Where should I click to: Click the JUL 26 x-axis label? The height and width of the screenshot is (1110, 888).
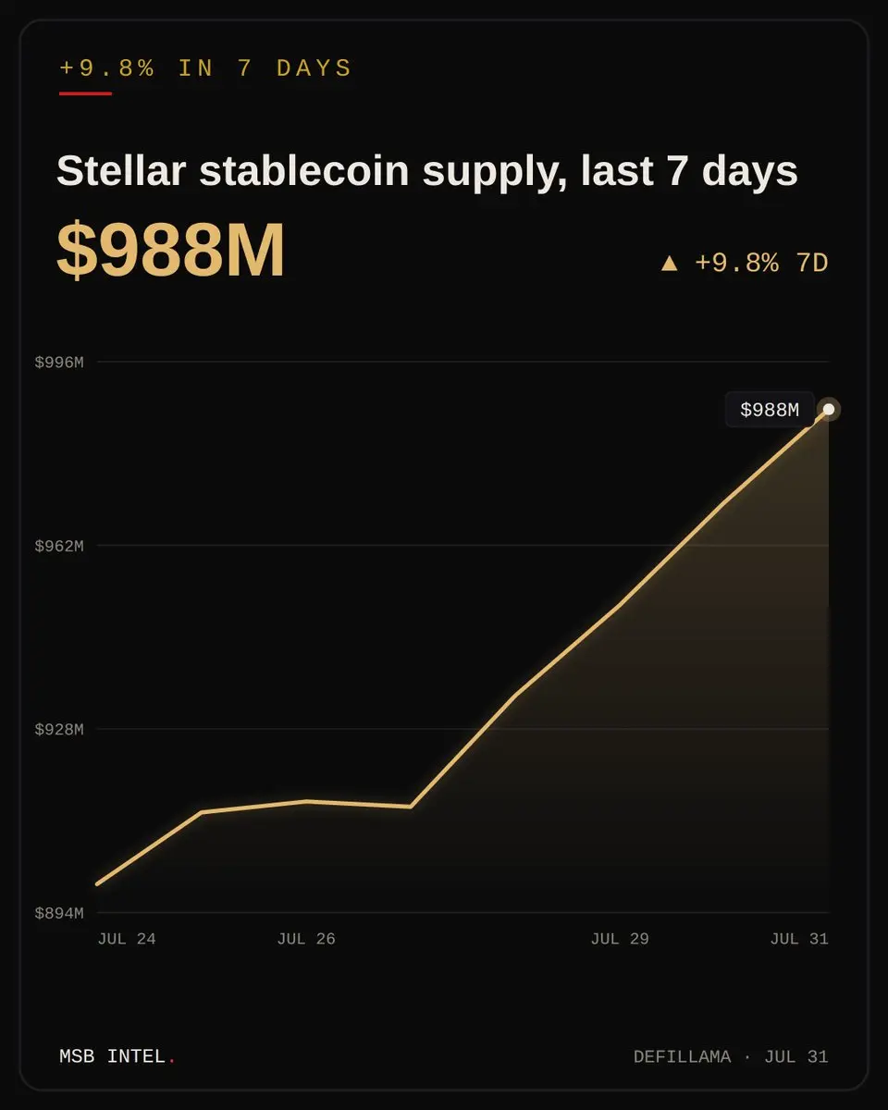click(306, 939)
